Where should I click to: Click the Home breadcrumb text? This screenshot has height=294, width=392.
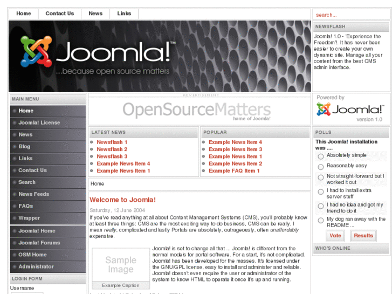pos(97,183)
